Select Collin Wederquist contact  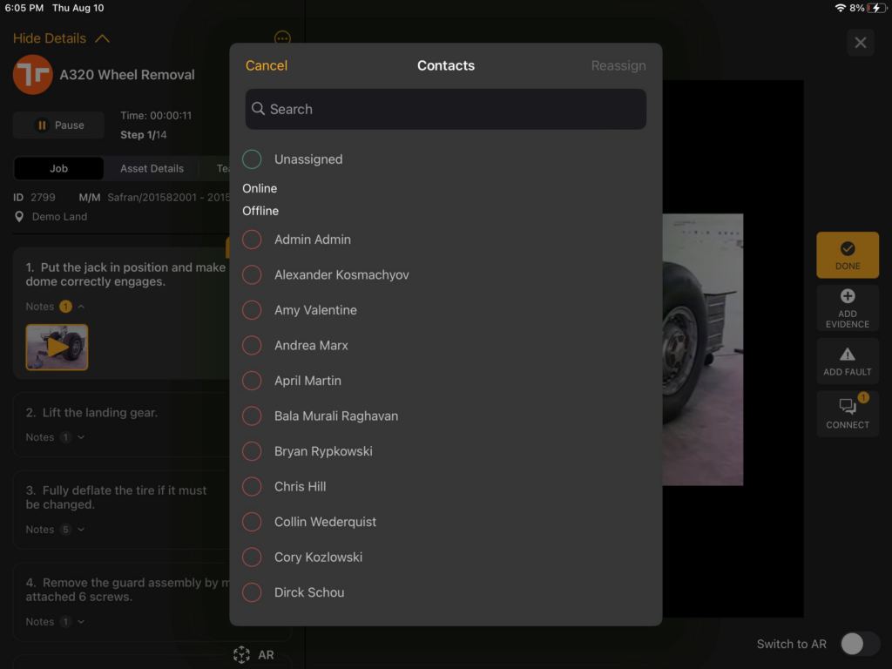(x=445, y=522)
